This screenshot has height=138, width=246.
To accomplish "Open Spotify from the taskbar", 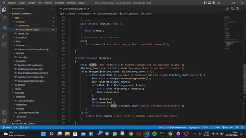I will (x=155, y=134).
